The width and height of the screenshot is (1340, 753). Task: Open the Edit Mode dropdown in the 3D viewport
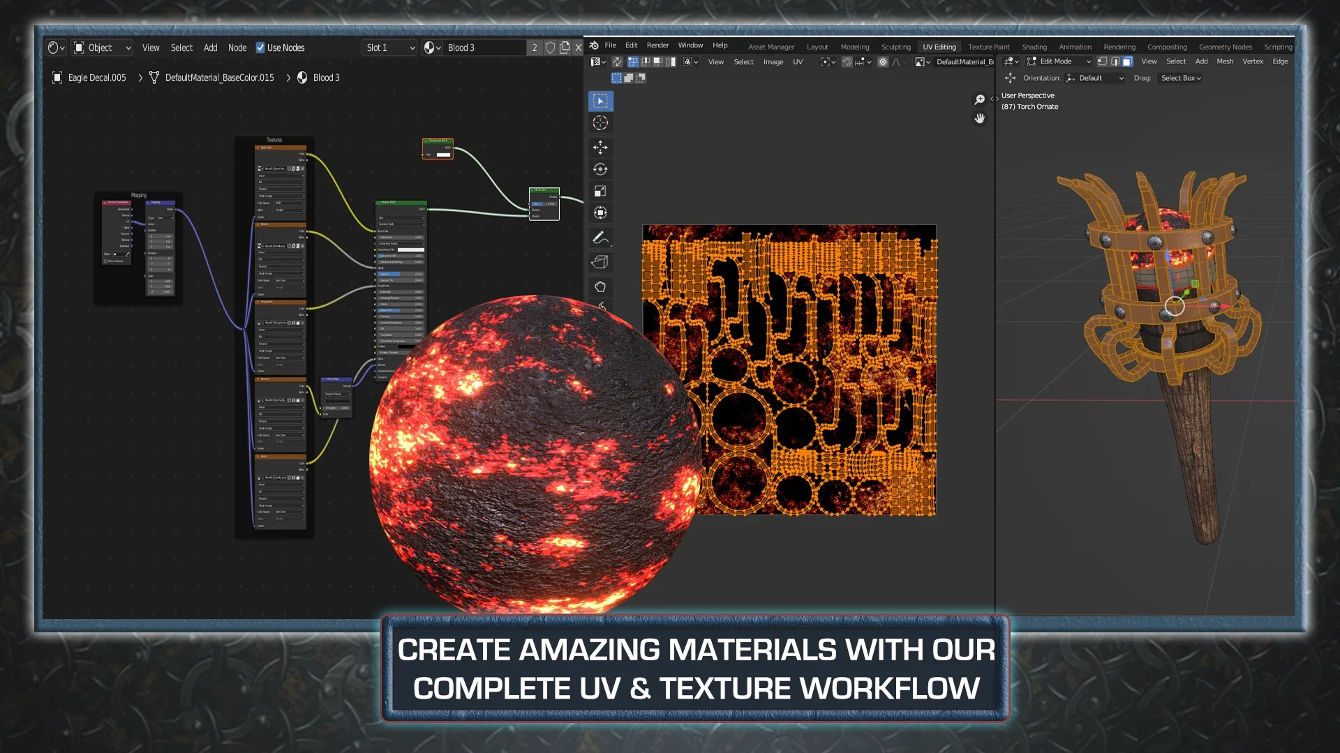pos(1056,61)
